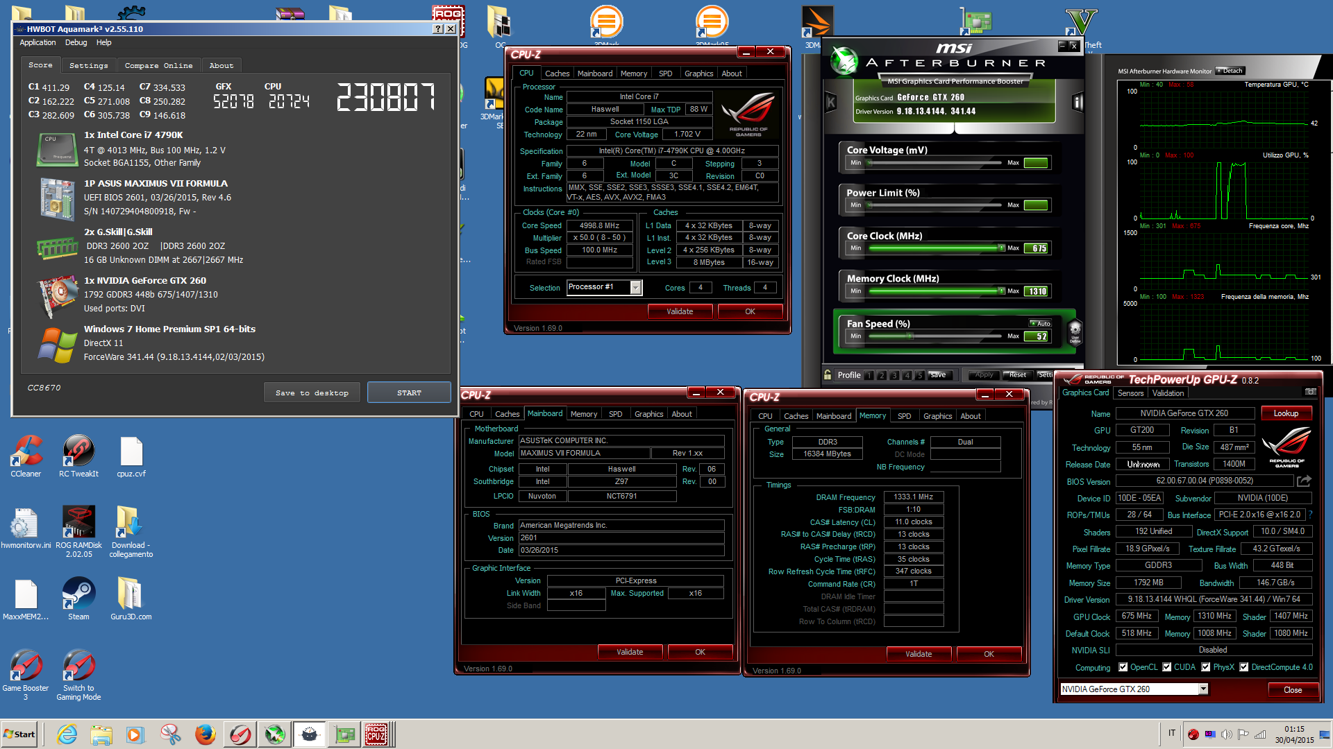
Task: Launch Game Booster 3 shortcut
Action: pos(26,674)
